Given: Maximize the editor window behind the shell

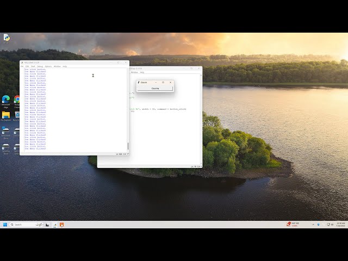Looking at the screenshot, I should click(x=191, y=69).
